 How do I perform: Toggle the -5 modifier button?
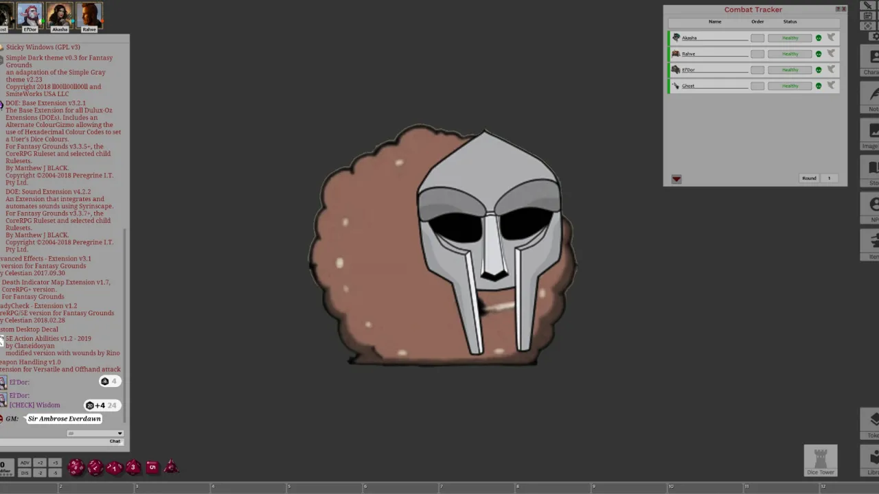tap(55, 473)
